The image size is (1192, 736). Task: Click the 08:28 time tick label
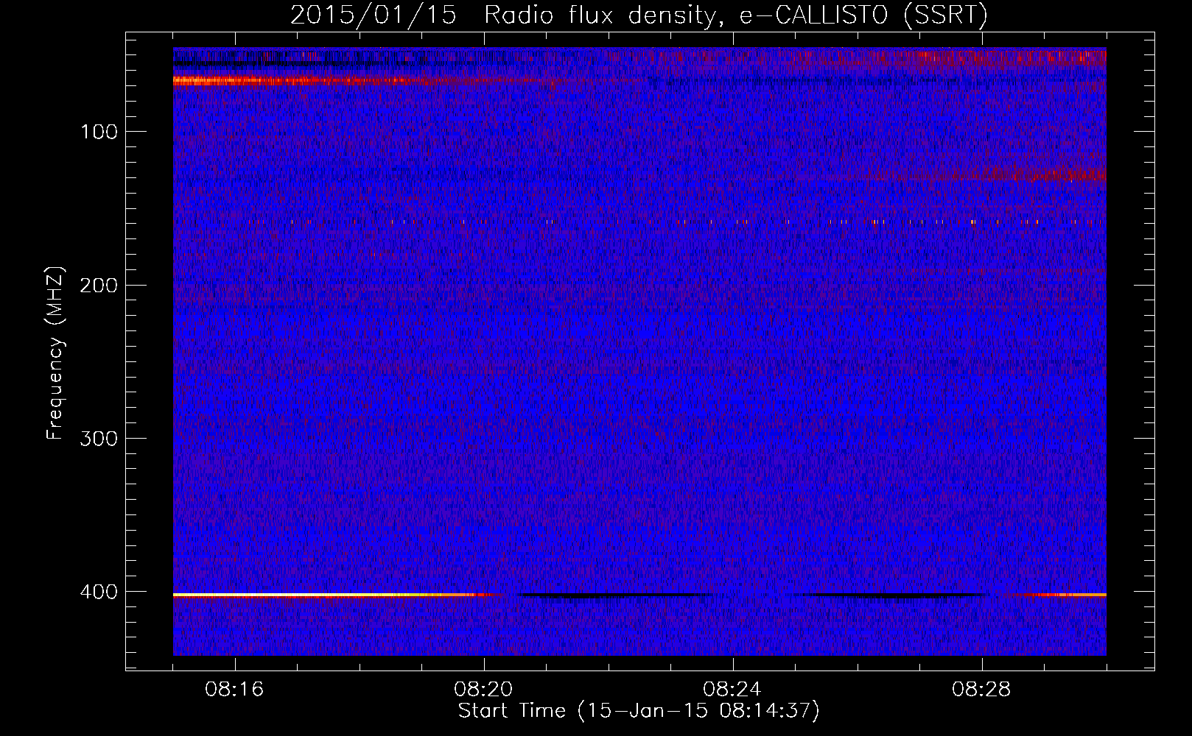click(x=981, y=690)
